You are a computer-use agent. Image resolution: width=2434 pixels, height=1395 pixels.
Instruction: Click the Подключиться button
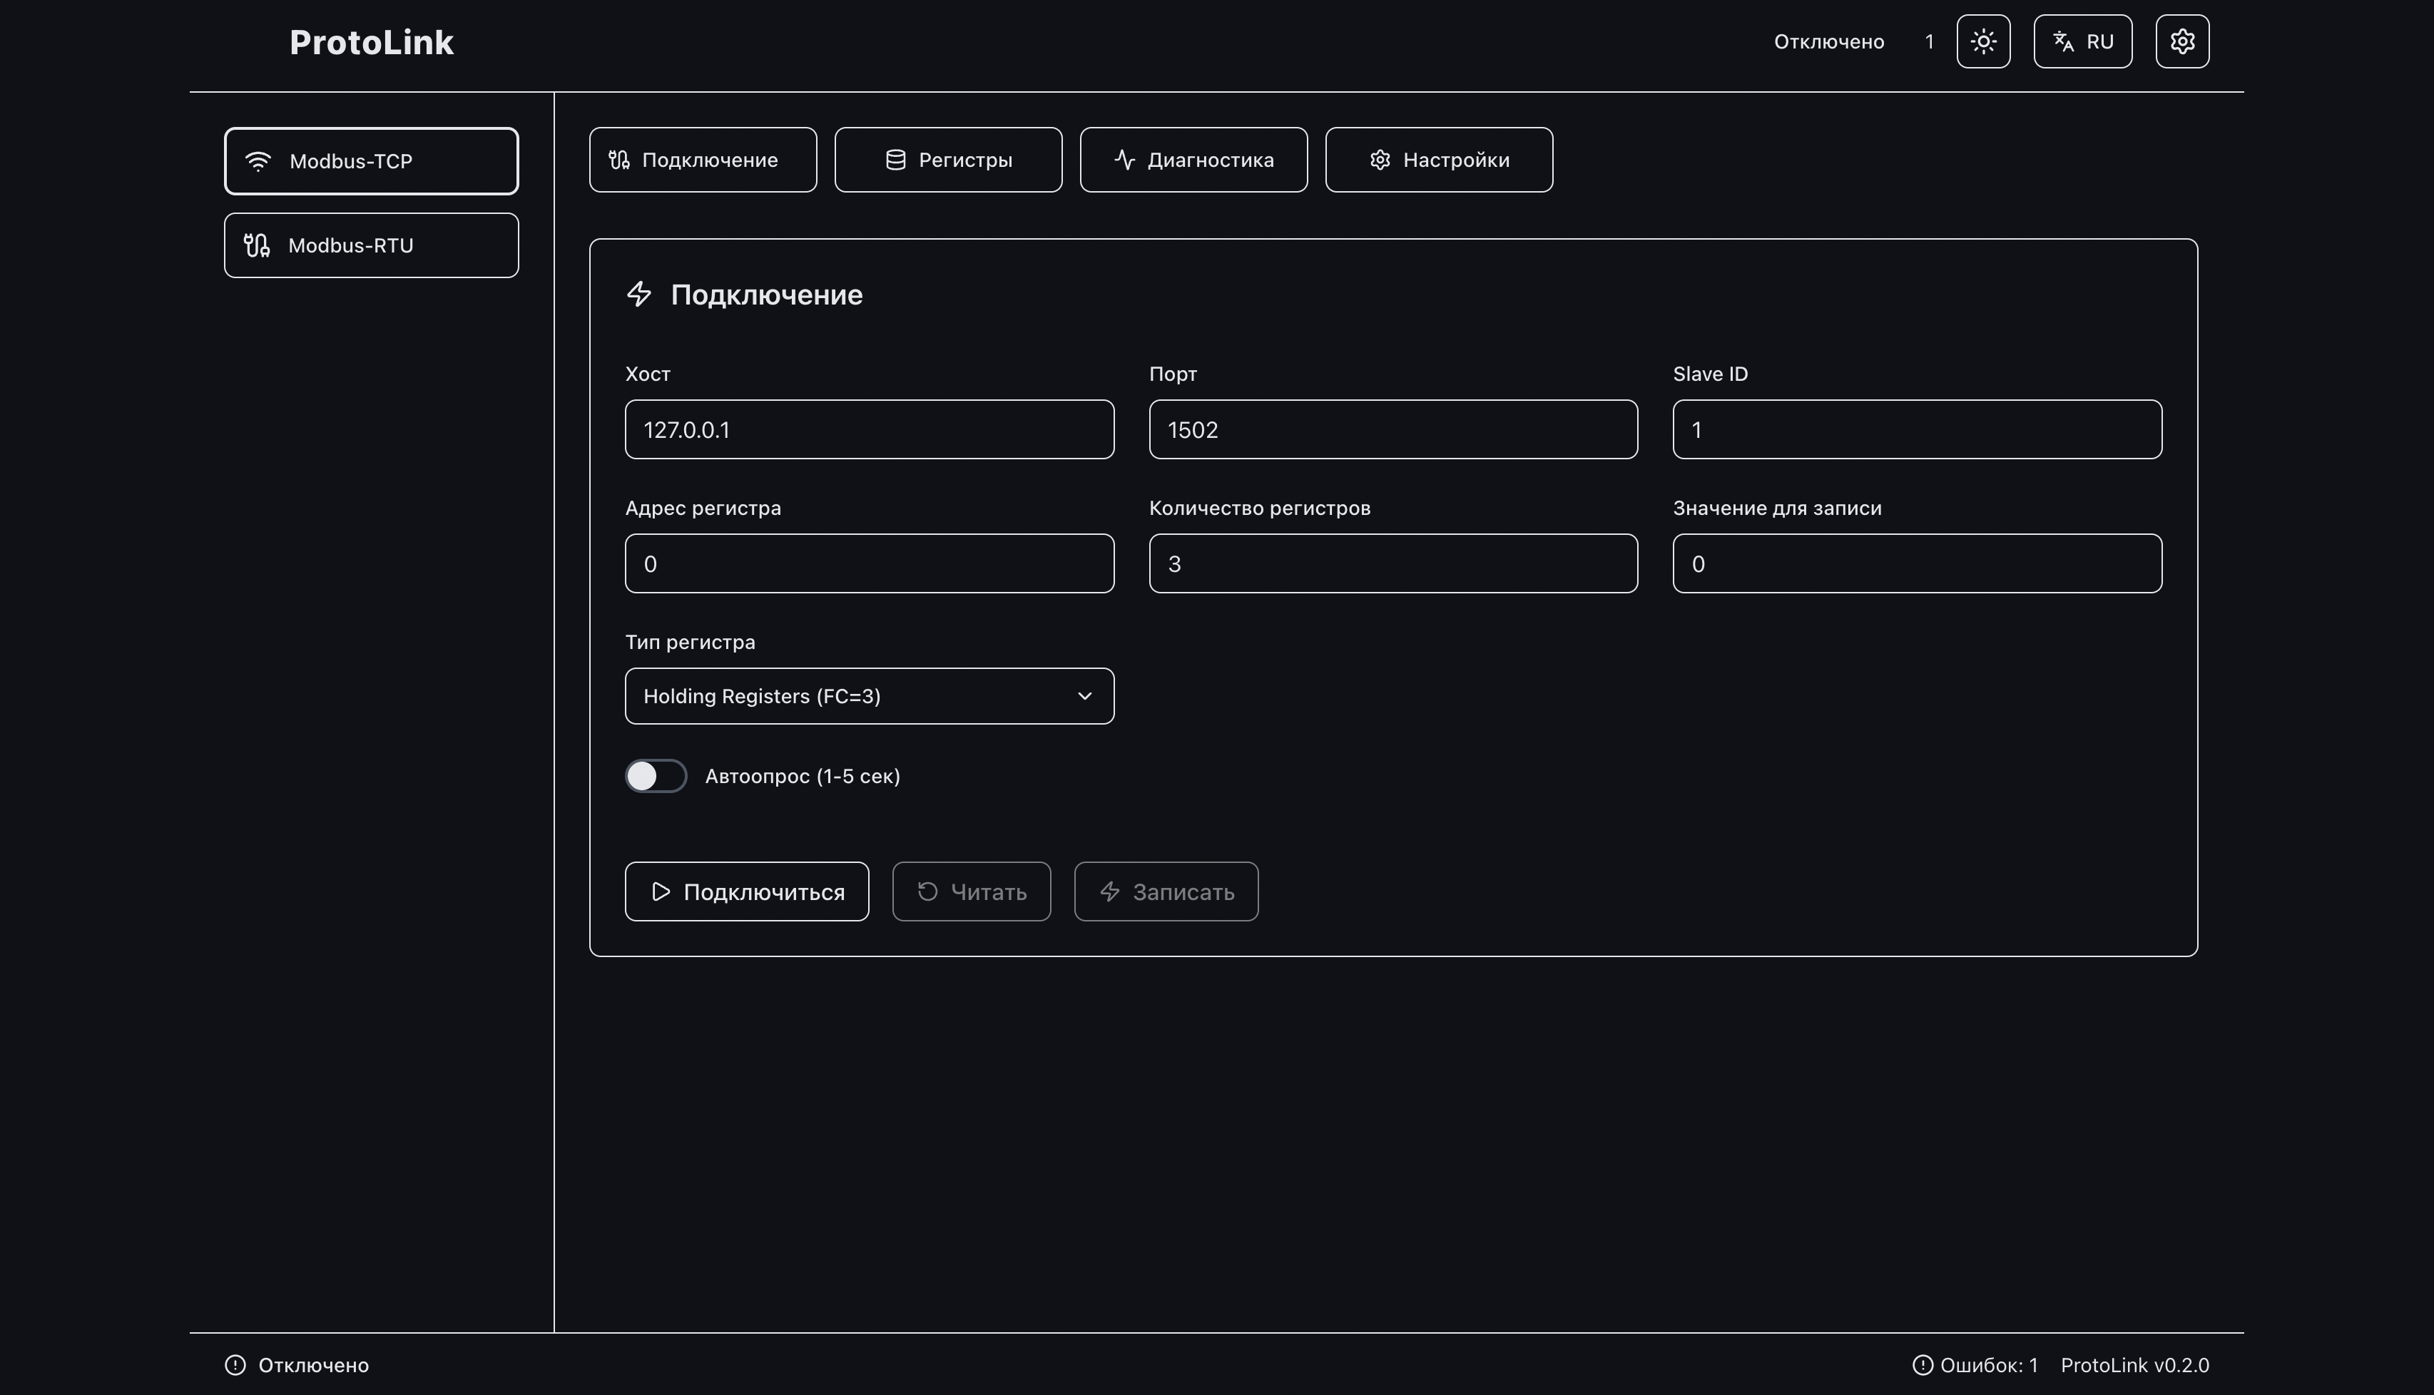coord(746,892)
